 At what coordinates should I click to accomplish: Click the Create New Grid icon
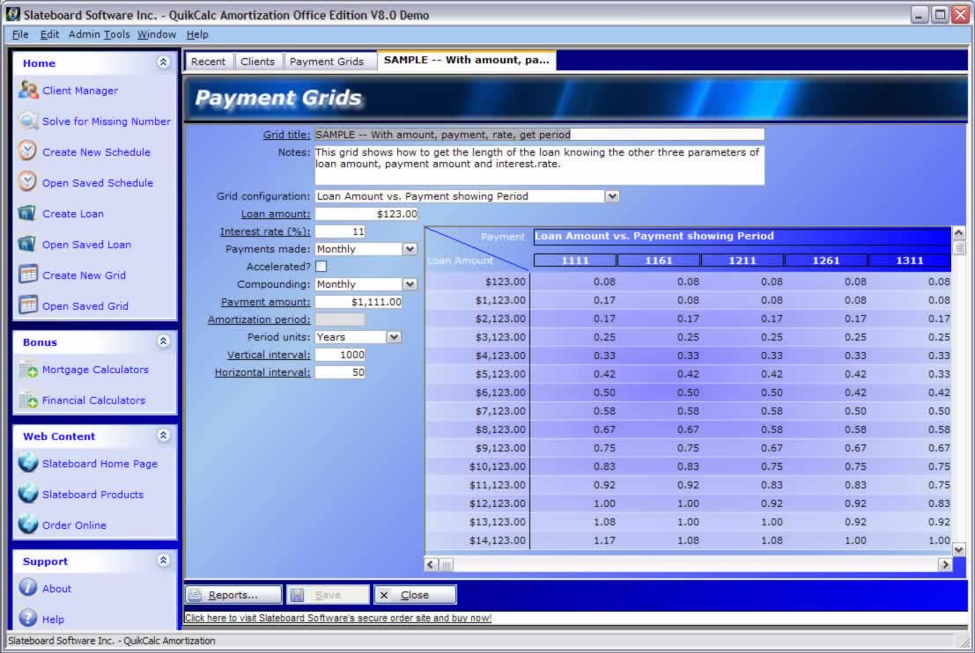click(x=28, y=275)
